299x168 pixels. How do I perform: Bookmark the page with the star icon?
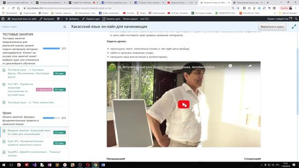tap(238, 8)
